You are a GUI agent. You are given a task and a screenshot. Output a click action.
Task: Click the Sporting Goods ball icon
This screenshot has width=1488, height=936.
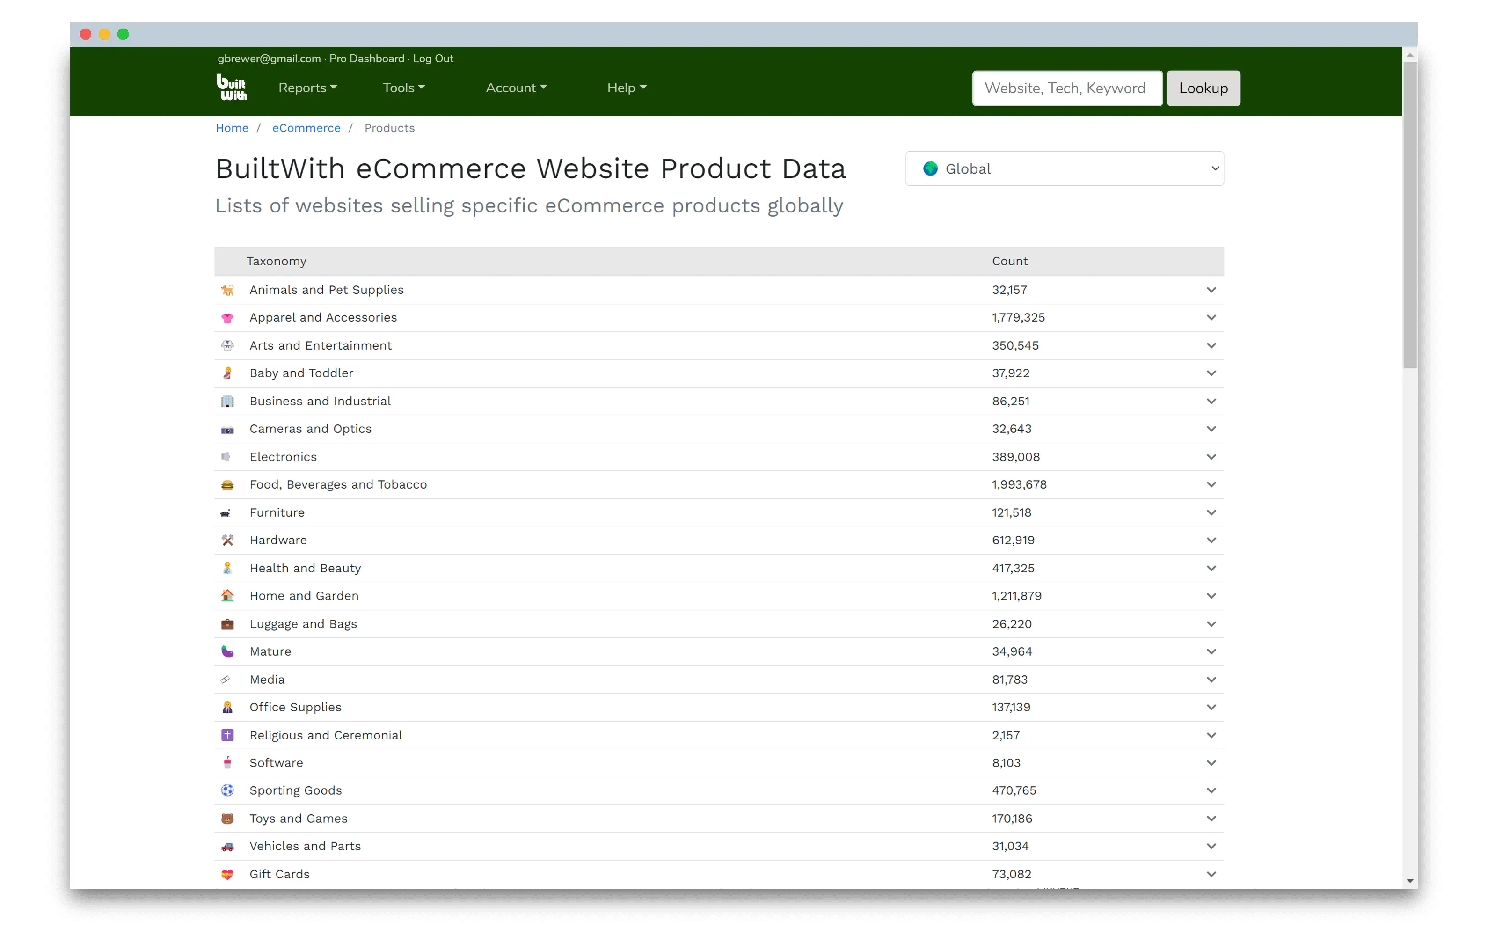(x=227, y=791)
